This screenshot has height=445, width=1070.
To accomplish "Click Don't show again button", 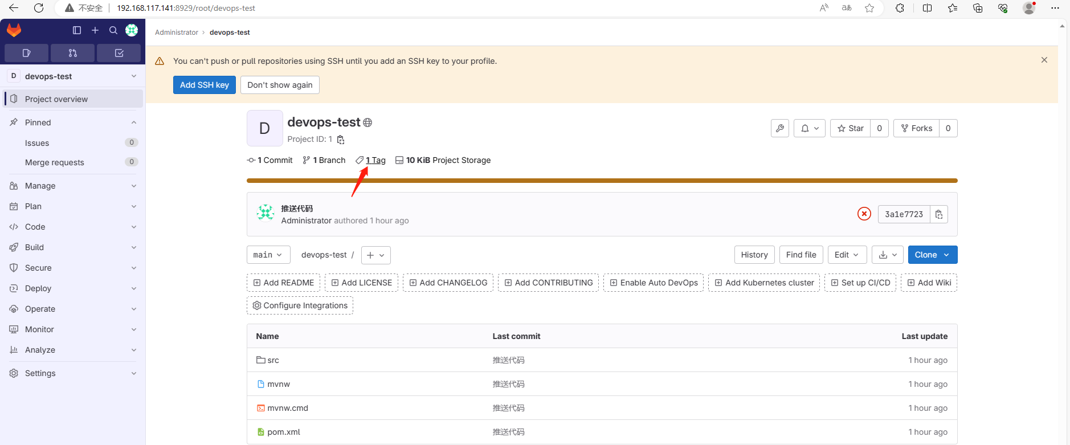I will (x=280, y=85).
